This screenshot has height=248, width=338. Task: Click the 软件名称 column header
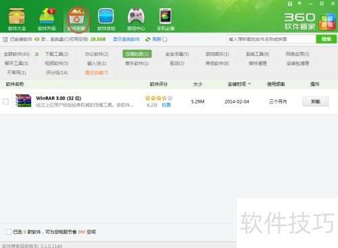[15, 84]
